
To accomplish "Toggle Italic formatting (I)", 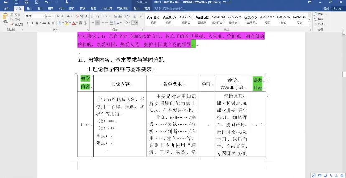I will tap(32, 23).
